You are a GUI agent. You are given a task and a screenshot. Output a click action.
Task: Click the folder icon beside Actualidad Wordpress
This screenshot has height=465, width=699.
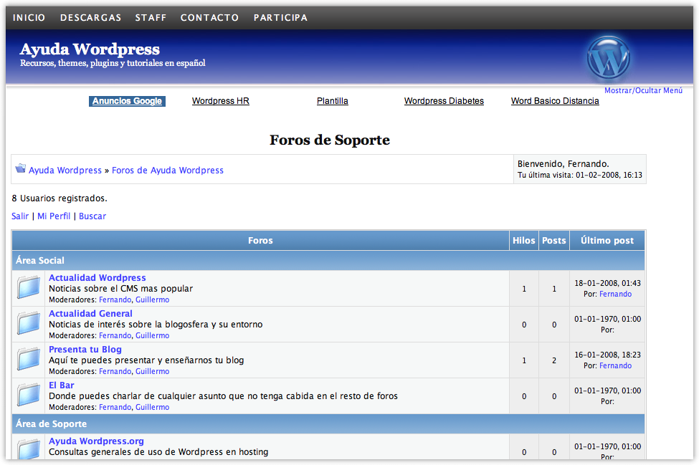click(x=29, y=288)
